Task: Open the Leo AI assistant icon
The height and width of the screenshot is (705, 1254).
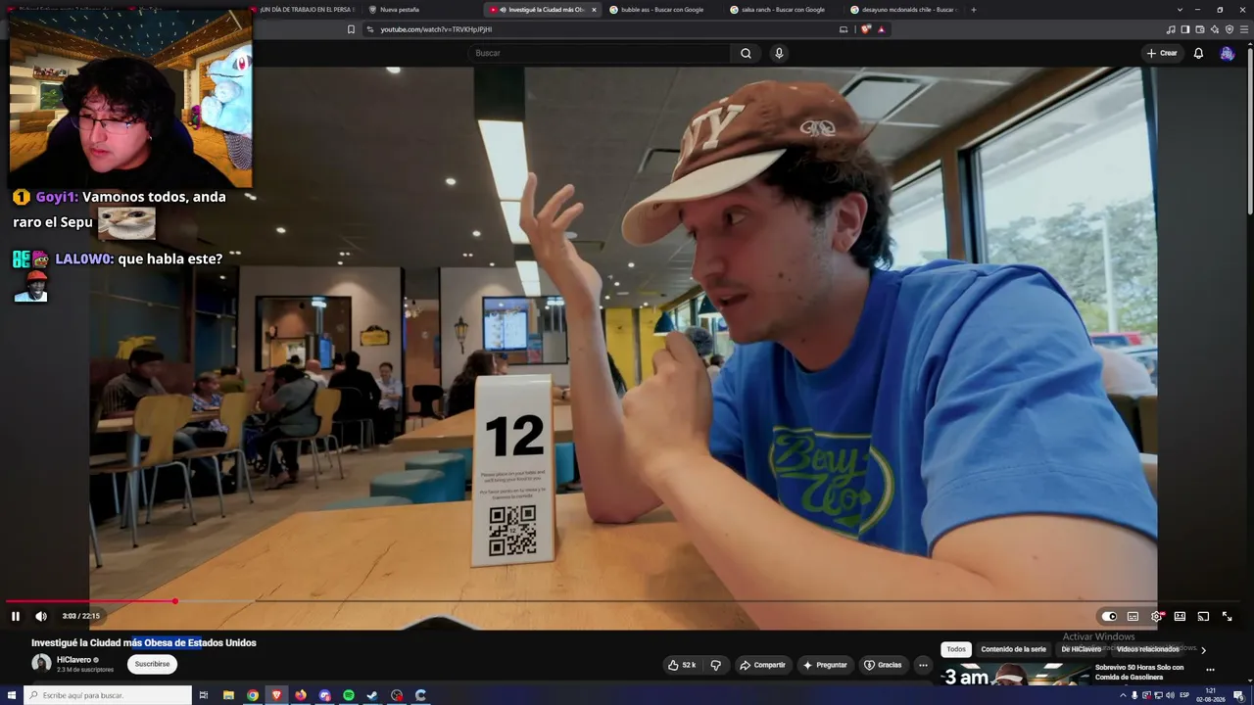Action: tap(1215, 29)
